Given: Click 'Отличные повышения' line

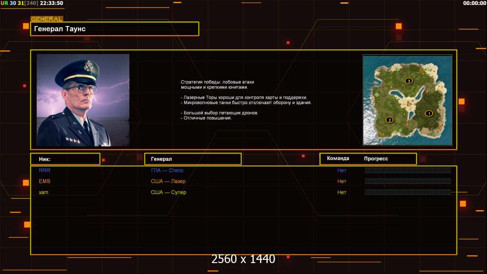Looking at the screenshot, I should click(x=206, y=118).
